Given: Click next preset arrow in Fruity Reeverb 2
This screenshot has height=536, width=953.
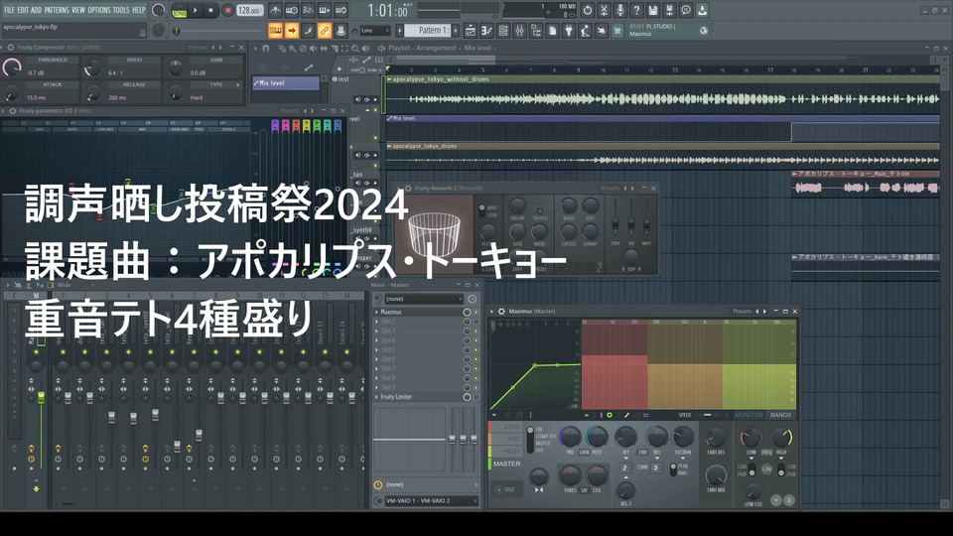Looking at the screenshot, I should (x=633, y=189).
